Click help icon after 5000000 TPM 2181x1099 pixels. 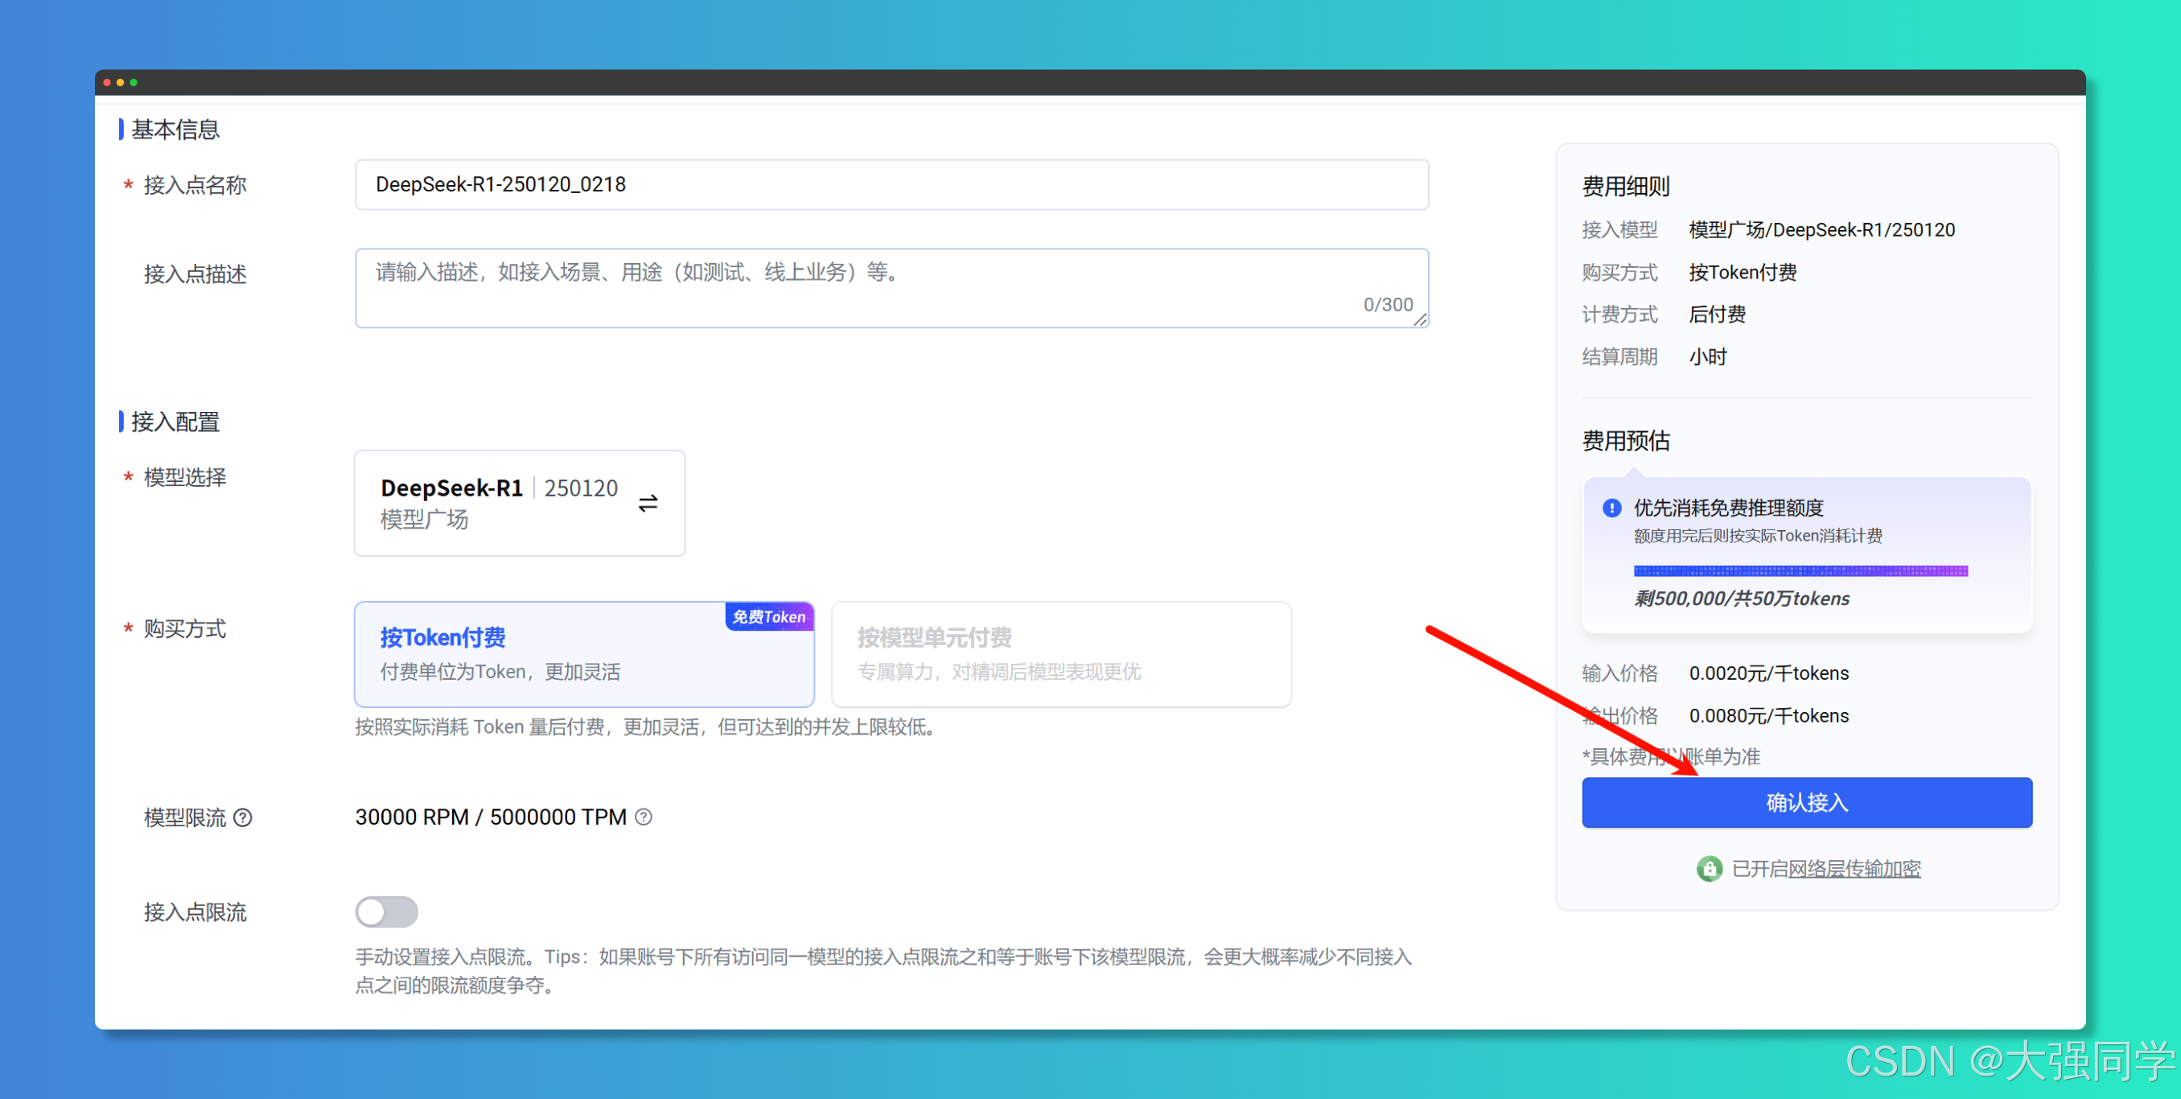tap(644, 817)
